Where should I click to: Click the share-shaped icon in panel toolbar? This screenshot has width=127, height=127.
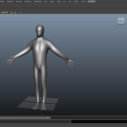pos(20,13)
